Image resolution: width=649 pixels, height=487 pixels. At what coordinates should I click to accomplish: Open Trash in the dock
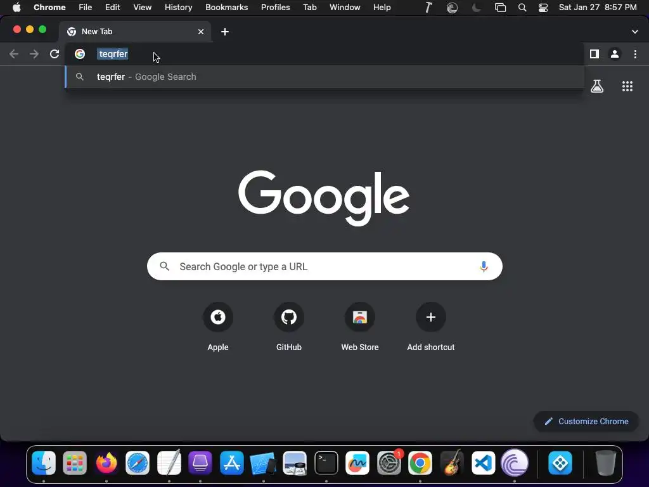click(x=605, y=462)
